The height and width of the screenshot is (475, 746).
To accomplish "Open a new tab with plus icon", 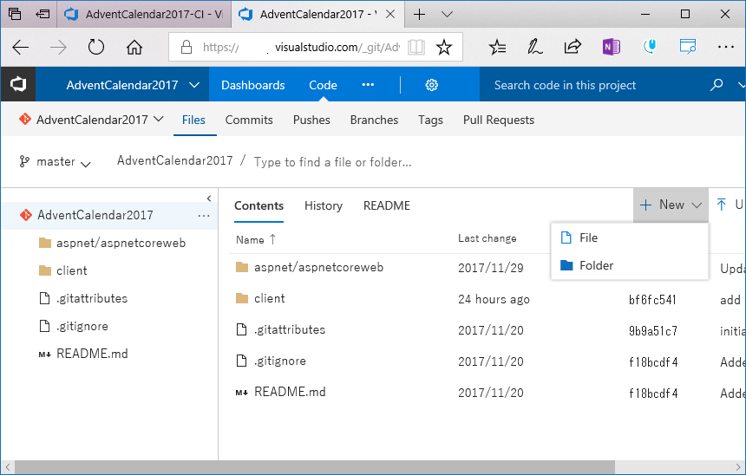I will 419,14.
